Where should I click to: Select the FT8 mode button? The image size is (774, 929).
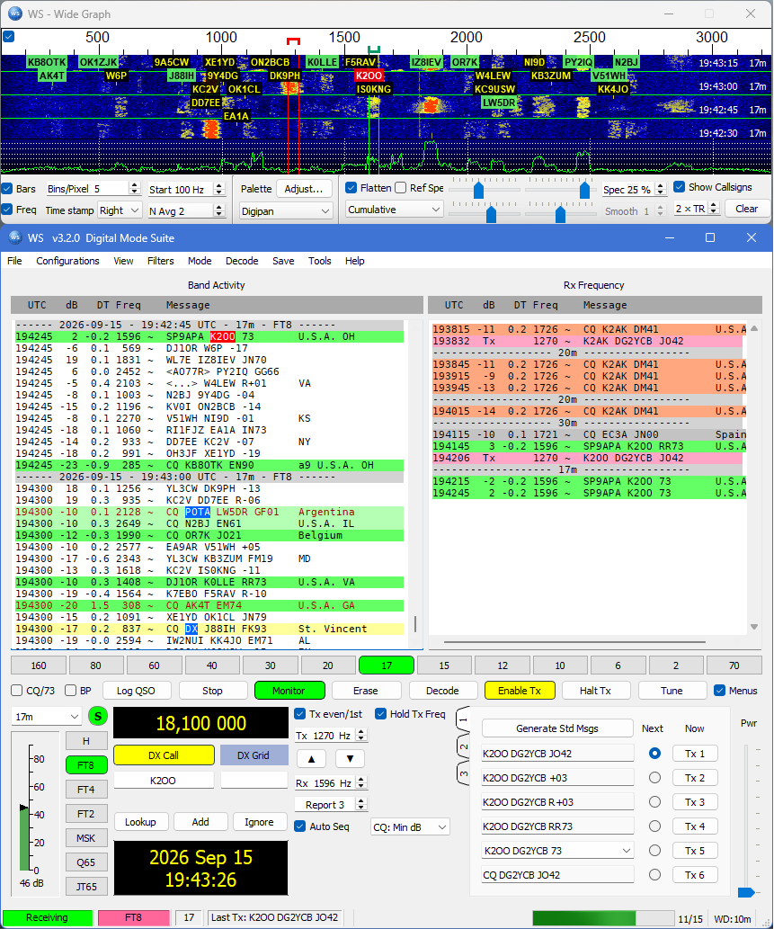coord(86,765)
